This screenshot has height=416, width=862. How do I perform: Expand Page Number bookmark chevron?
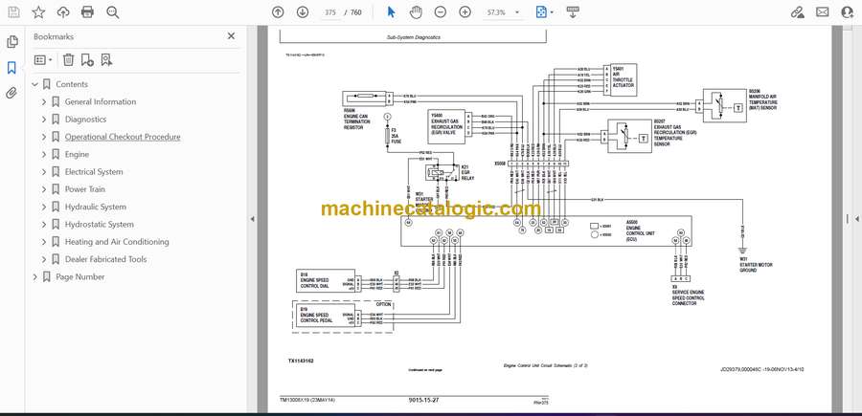click(35, 277)
